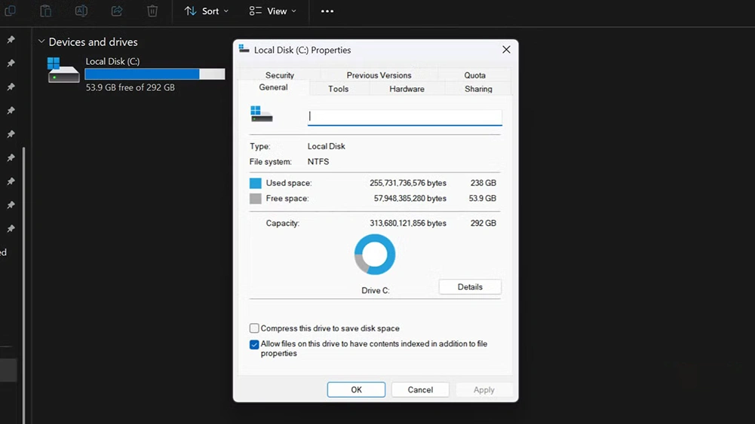The width and height of the screenshot is (755, 424).
Task: Click the Details button
Action: (x=470, y=287)
